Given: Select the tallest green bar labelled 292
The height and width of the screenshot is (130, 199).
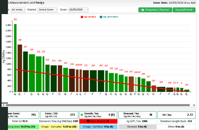Looking at the screenshot, I should tap(15, 58).
